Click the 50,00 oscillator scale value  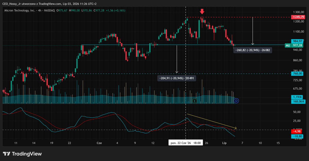pyautogui.click(x=297, y=112)
